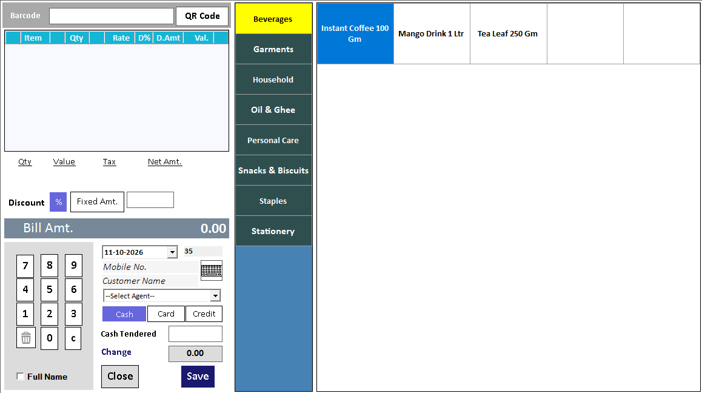Tap keypad digit 8

50,265
